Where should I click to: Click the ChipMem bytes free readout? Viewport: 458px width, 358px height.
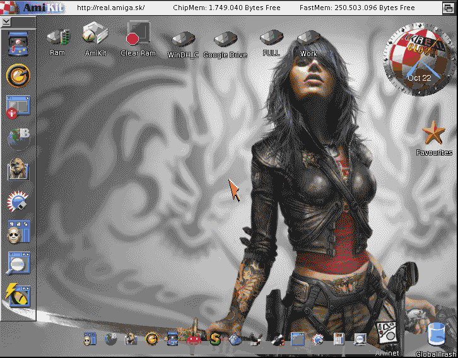click(226, 8)
